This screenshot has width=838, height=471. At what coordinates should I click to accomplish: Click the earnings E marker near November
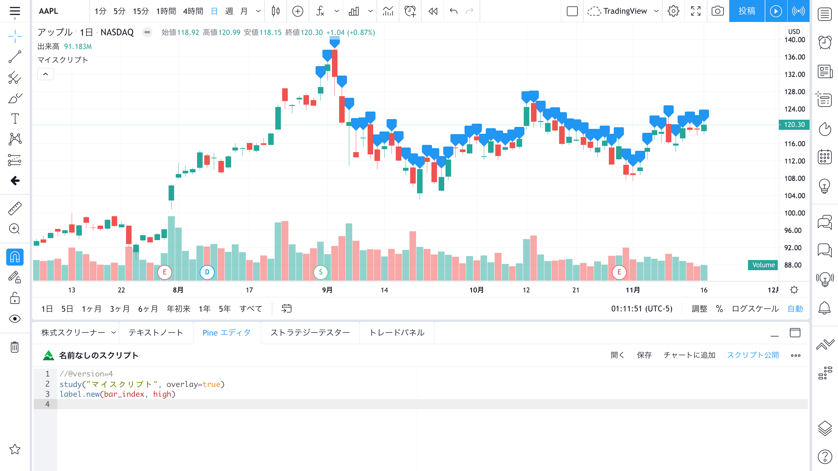[x=619, y=272]
